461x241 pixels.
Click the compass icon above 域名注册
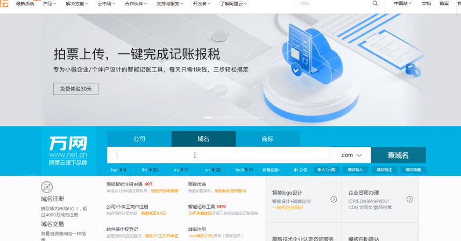pyautogui.click(x=47, y=187)
